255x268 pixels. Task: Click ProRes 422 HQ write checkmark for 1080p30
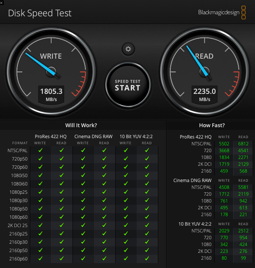pos(40,200)
